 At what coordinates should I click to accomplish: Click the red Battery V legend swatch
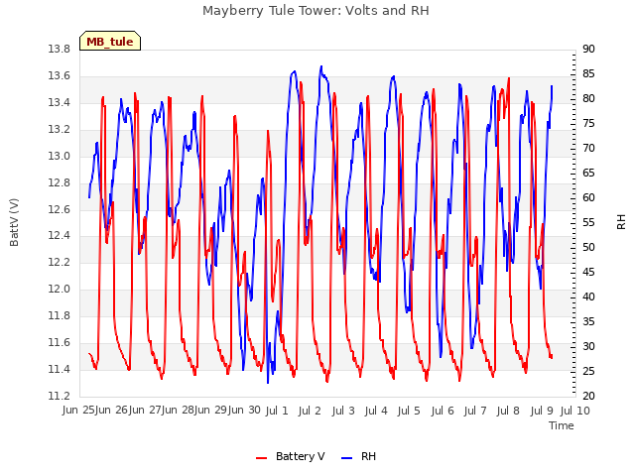[x=262, y=458]
